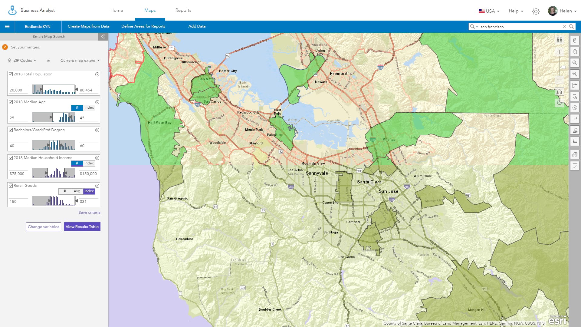Open the settings gear icon
This screenshot has width=581, height=327.
(536, 11)
